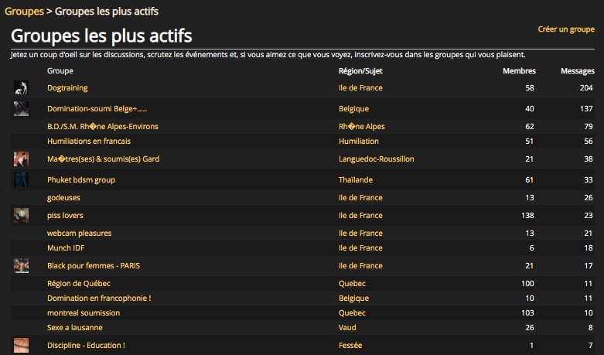Open the Humiliation subject link
Screen dimensions: 604x355
(x=359, y=142)
